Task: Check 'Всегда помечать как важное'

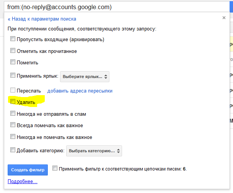Action: click(x=13, y=125)
